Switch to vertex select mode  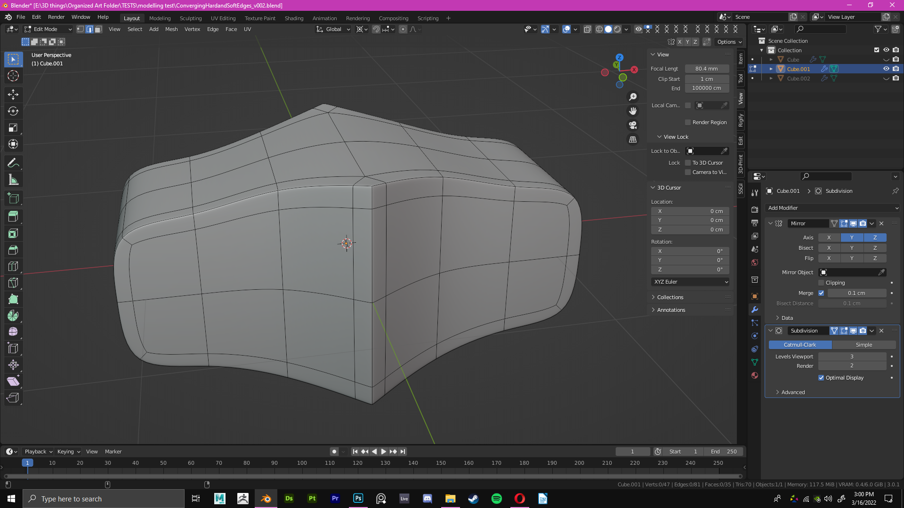pyautogui.click(x=81, y=29)
